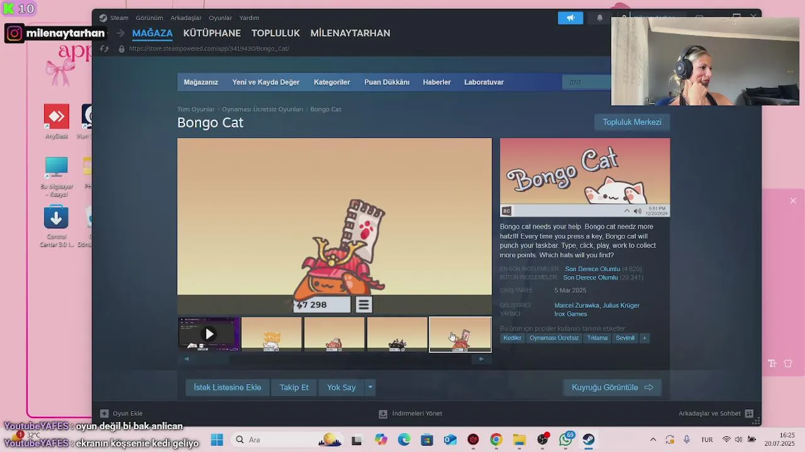Open developer Julius Krüger link
This screenshot has height=452, width=805.
621,306
